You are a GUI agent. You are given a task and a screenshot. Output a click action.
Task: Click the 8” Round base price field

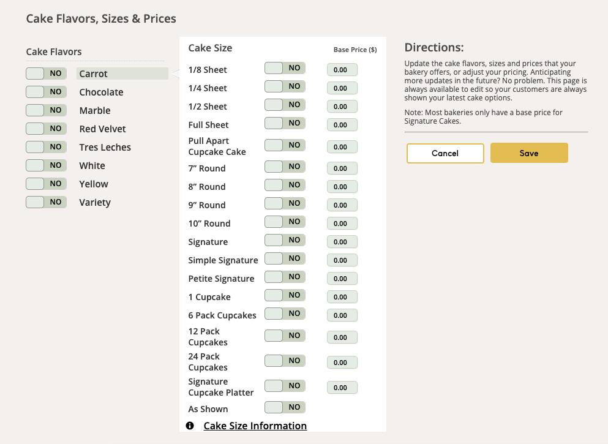pyautogui.click(x=342, y=187)
